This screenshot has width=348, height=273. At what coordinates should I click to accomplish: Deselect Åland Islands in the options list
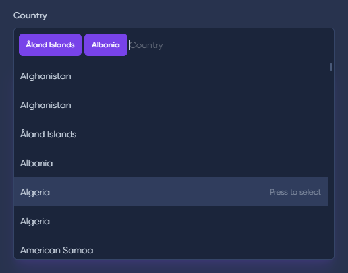tap(171, 134)
